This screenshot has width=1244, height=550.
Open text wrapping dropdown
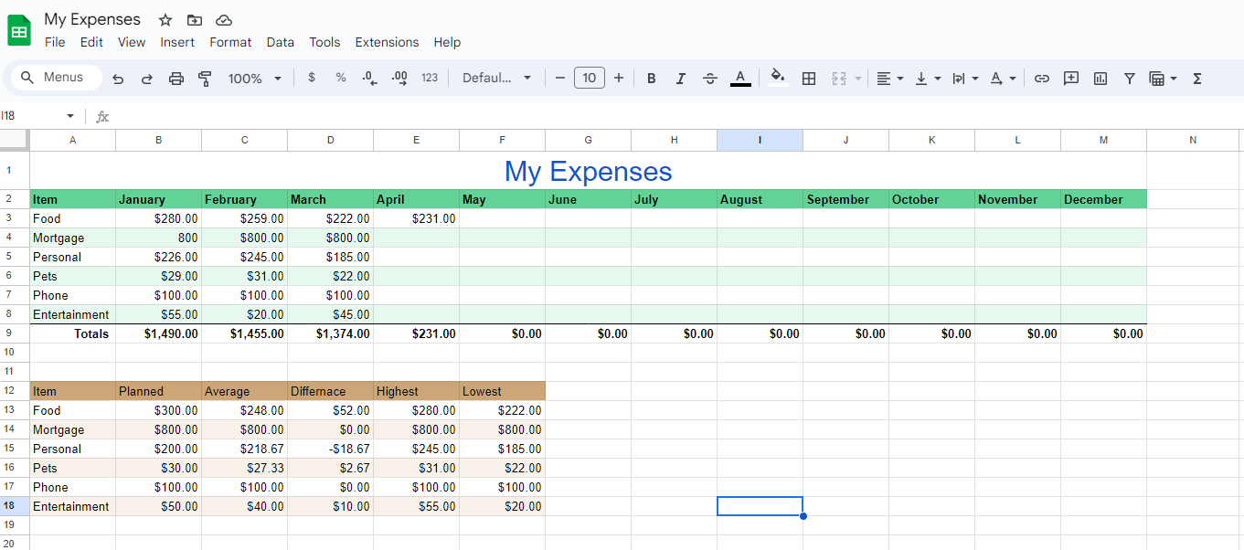tap(964, 79)
